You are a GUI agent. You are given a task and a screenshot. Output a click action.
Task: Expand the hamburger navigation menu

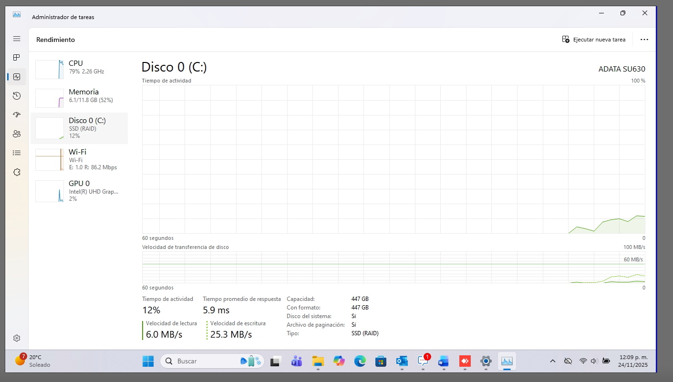tap(17, 39)
